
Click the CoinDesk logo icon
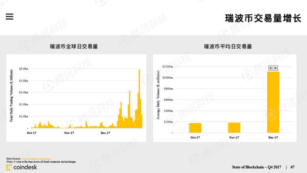click(9, 167)
